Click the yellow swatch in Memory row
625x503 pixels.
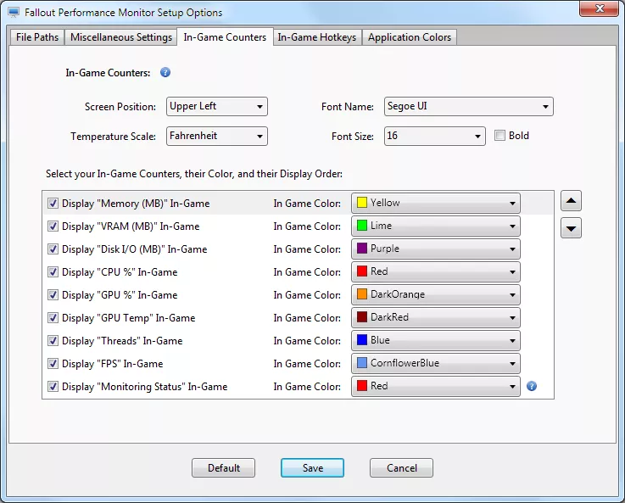[x=361, y=203]
